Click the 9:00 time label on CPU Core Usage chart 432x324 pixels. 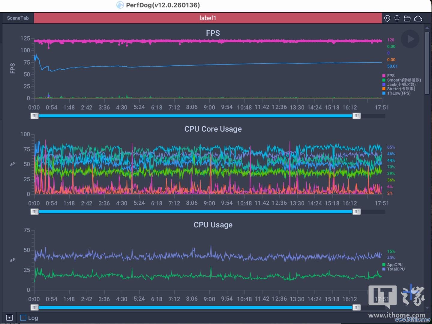tap(209, 203)
